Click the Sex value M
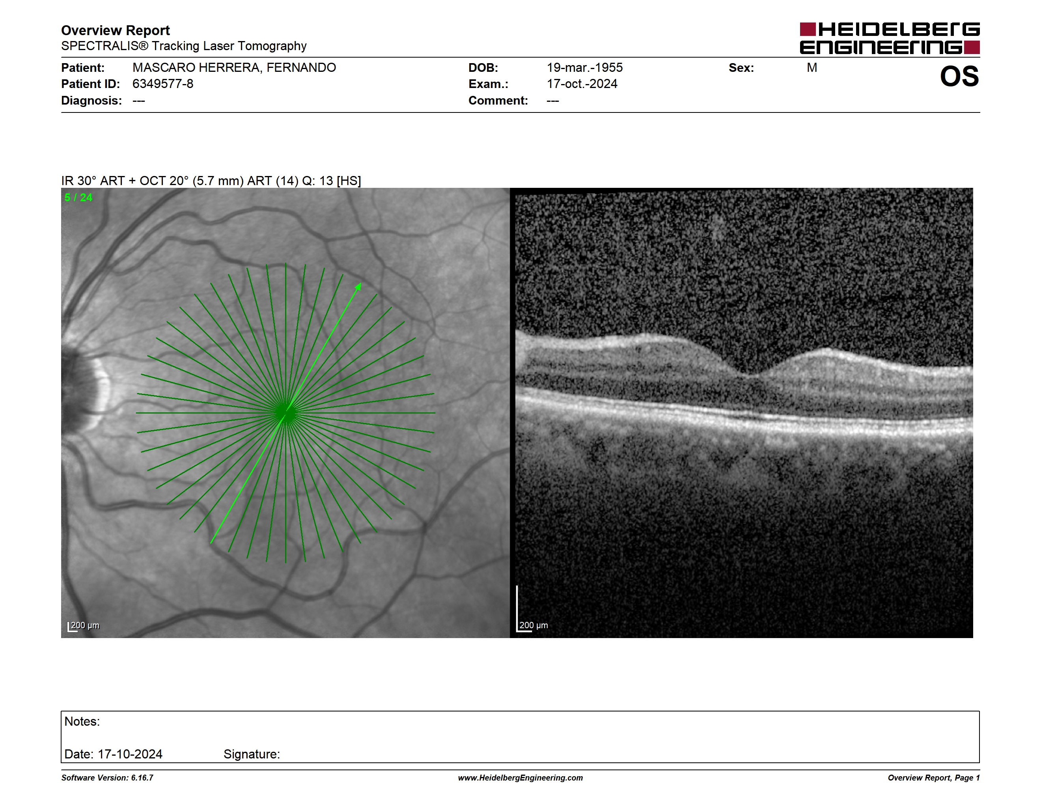 point(812,68)
